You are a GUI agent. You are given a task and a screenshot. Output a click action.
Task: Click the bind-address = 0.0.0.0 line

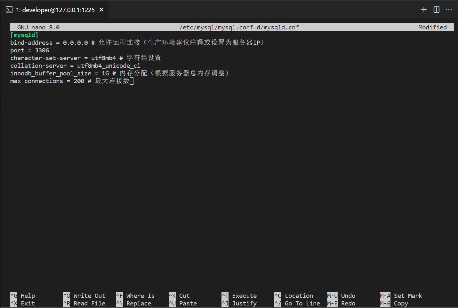click(x=137, y=43)
